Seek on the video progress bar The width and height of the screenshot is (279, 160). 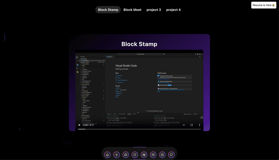tap(139, 129)
